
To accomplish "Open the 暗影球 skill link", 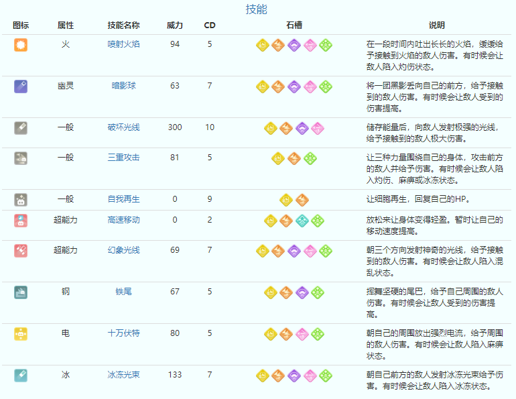I will [x=123, y=86].
